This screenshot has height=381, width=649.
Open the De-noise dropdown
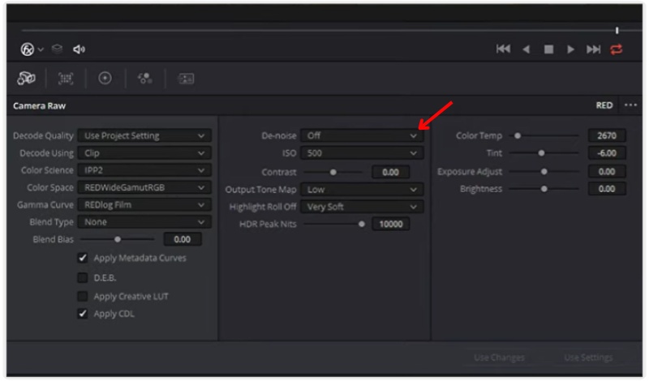tap(362, 136)
